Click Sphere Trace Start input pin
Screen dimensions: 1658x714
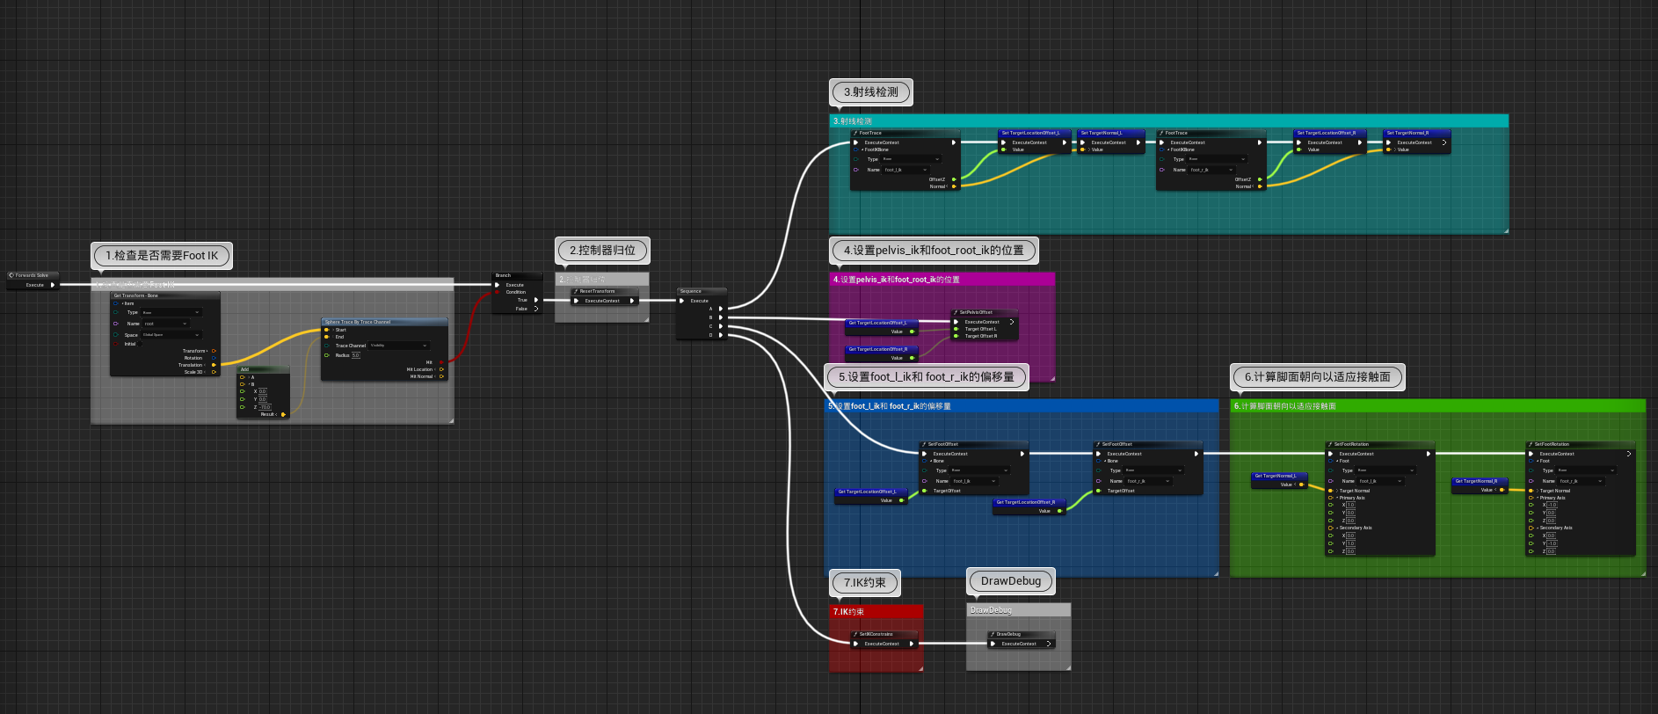pos(327,330)
